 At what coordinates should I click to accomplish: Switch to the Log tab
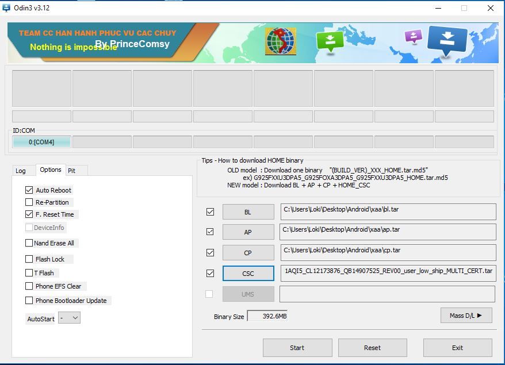coord(21,171)
